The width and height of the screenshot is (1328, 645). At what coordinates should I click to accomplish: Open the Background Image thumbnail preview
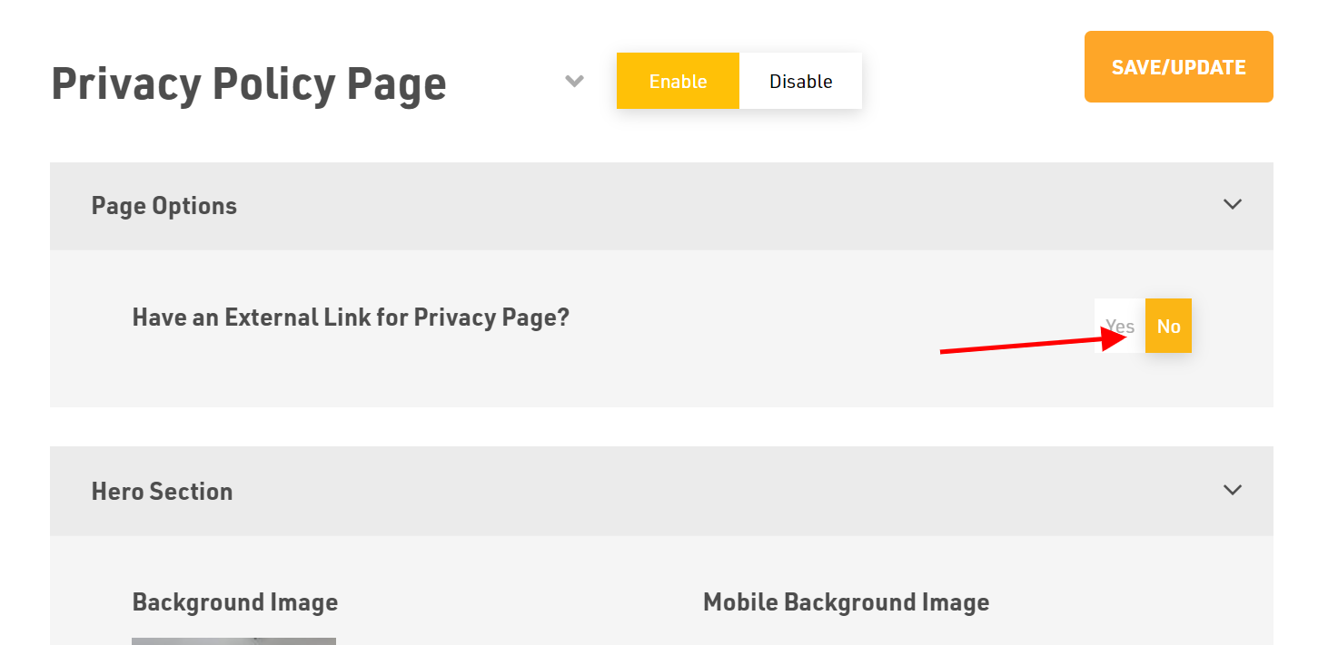point(233,641)
